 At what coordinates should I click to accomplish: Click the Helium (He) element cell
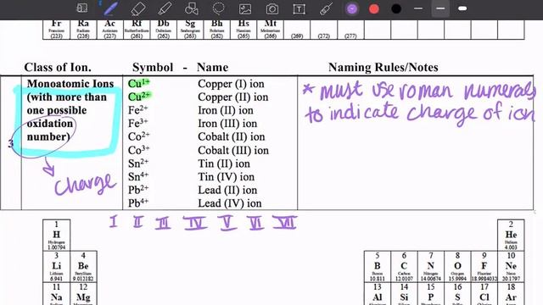click(511, 236)
